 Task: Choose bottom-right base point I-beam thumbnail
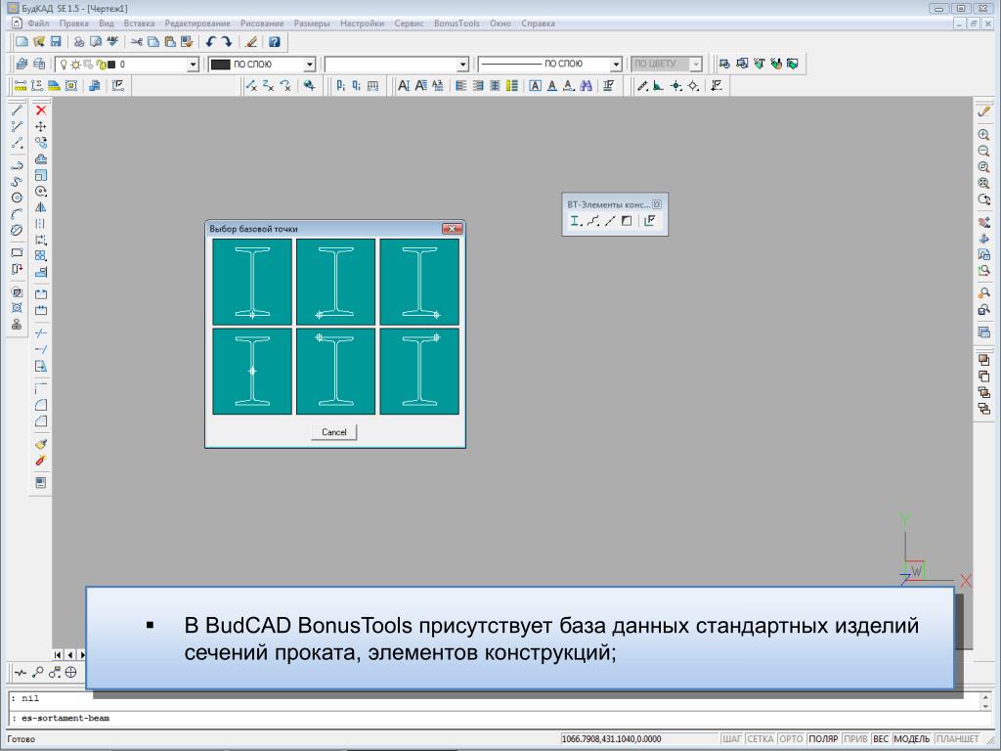click(419, 282)
